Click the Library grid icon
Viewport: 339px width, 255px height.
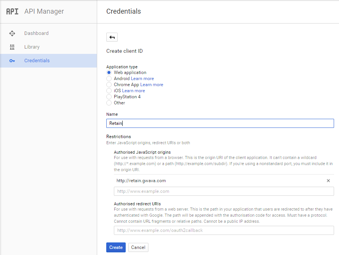pyautogui.click(x=13, y=47)
